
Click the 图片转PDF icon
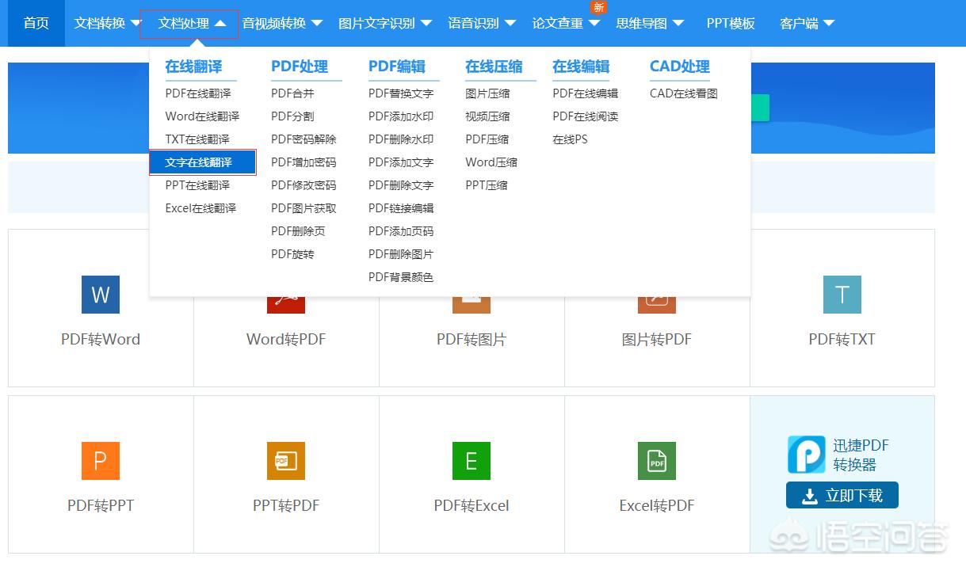[x=657, y=304]
